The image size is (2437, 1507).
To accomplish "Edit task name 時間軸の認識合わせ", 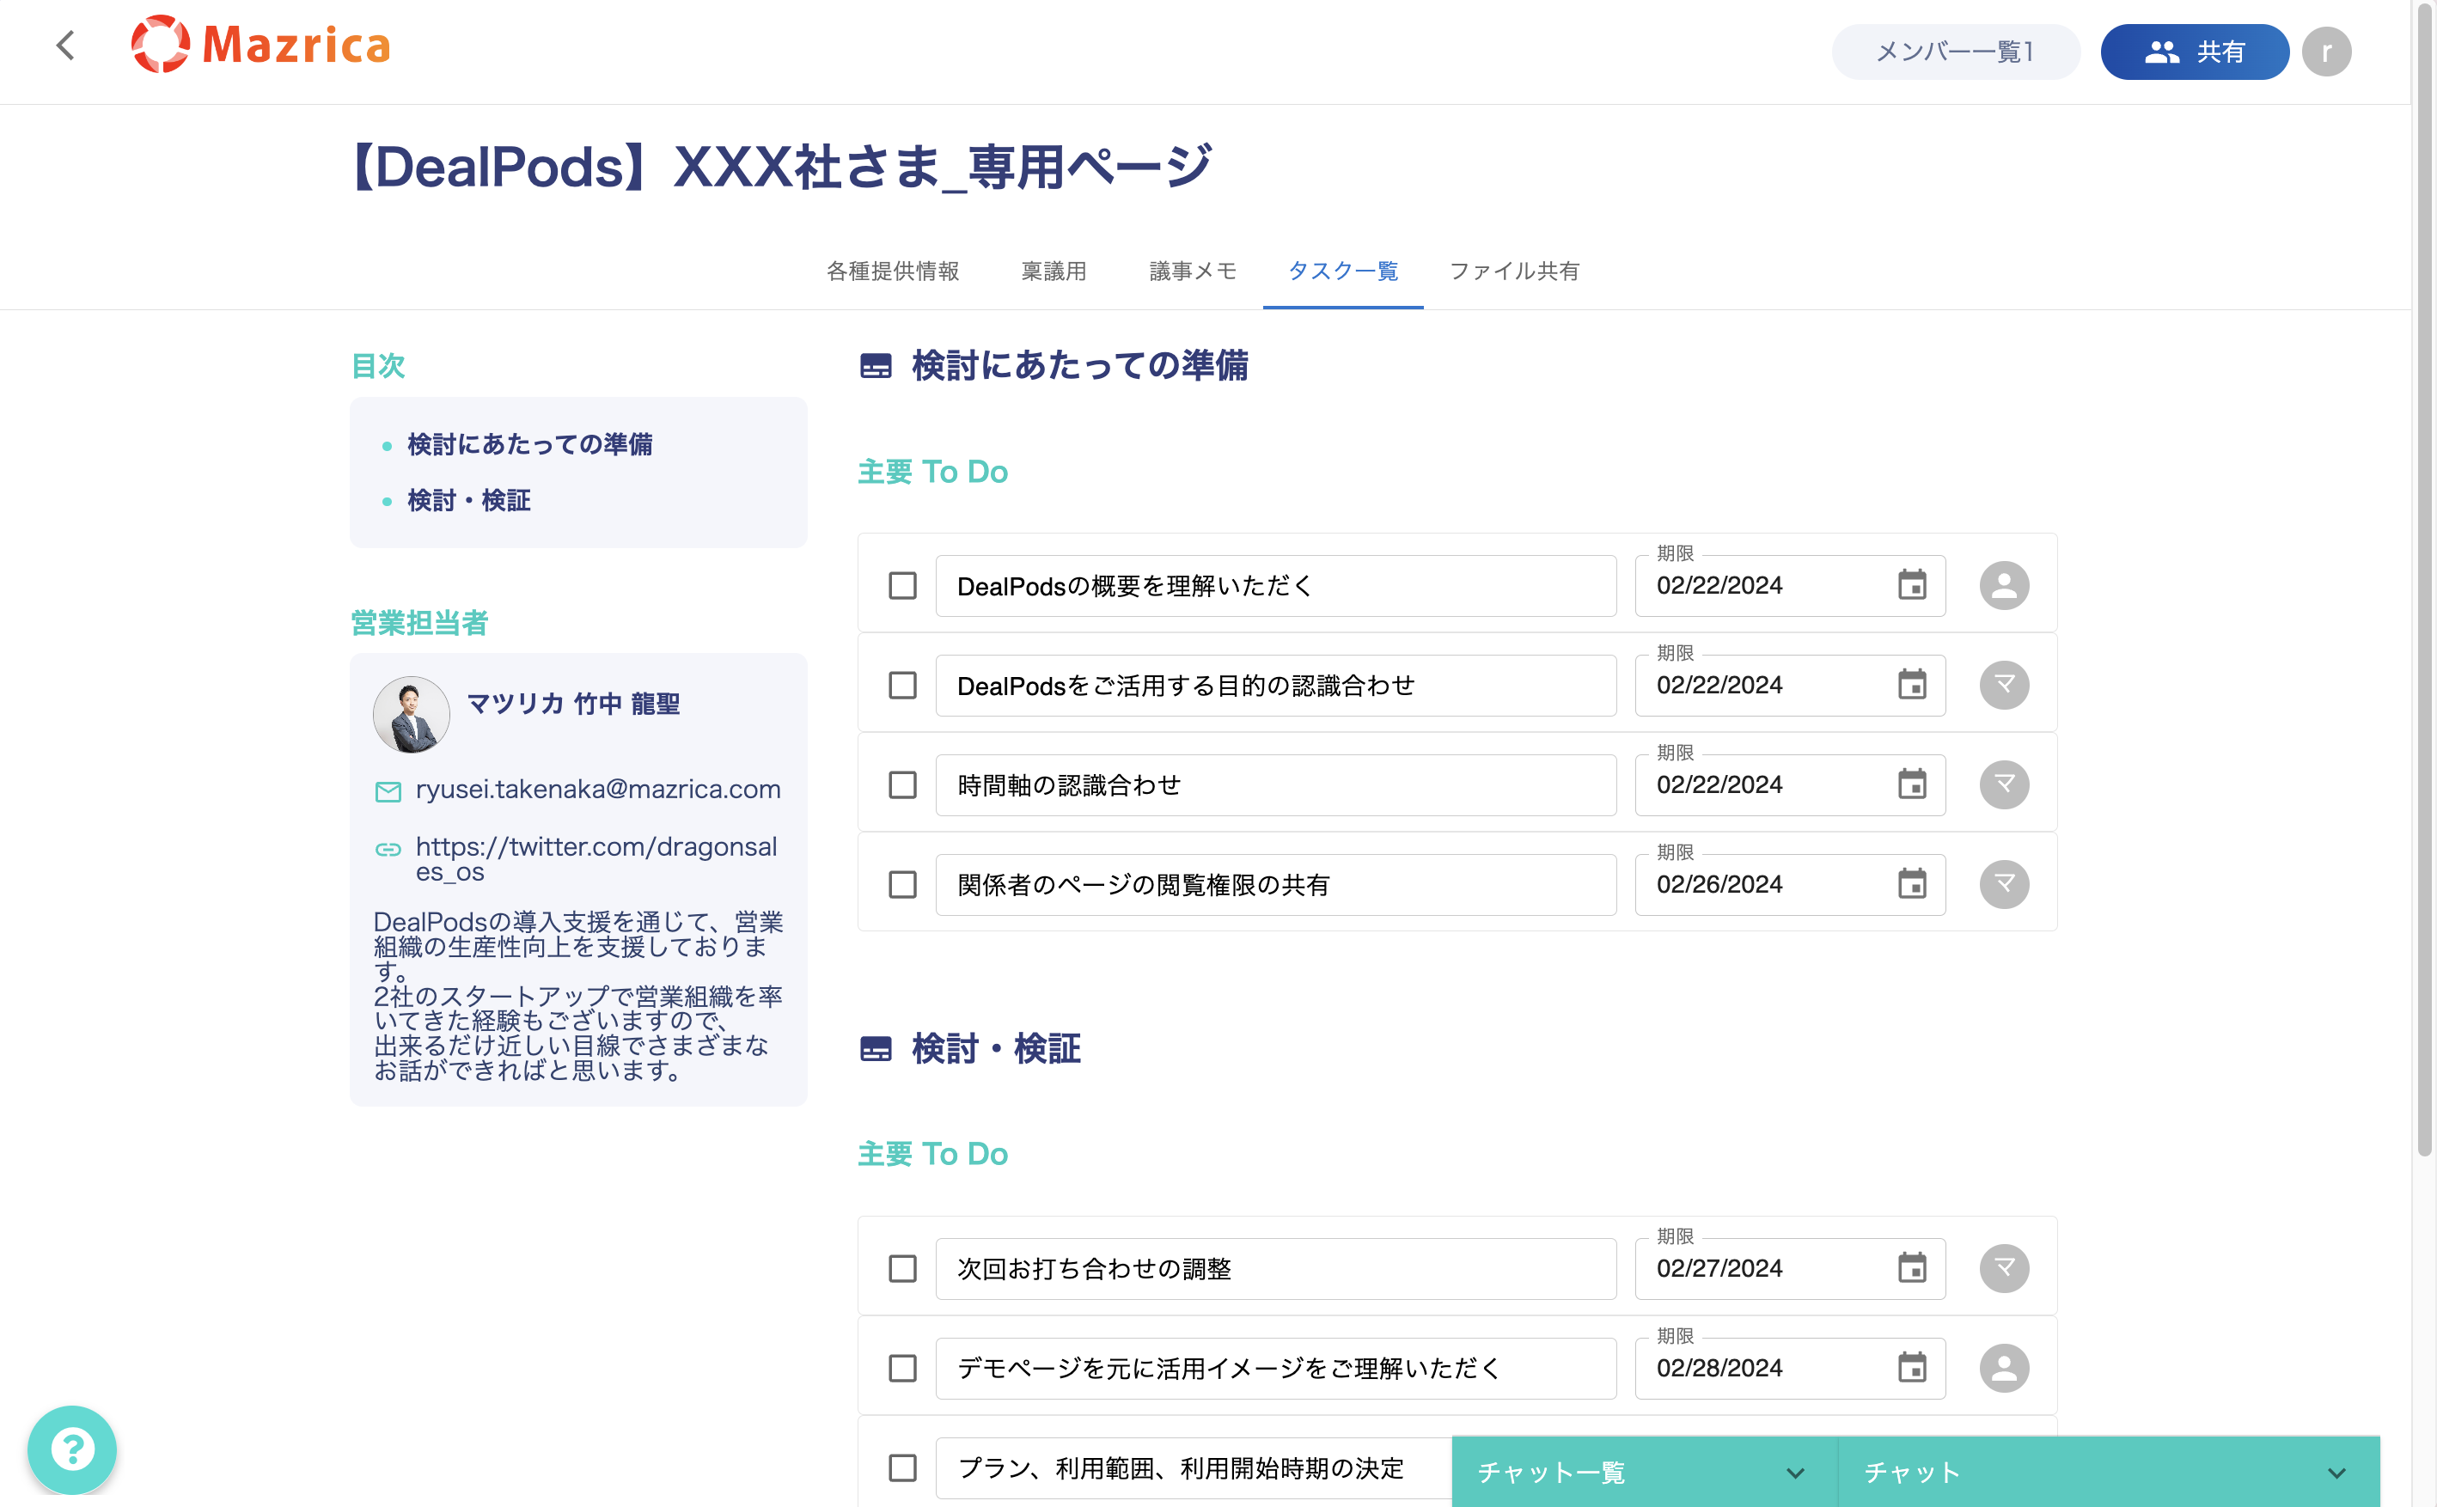I will (x=1276, y=785).
